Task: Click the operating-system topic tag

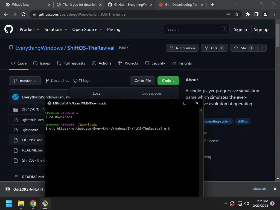Action: coord(217,121)
